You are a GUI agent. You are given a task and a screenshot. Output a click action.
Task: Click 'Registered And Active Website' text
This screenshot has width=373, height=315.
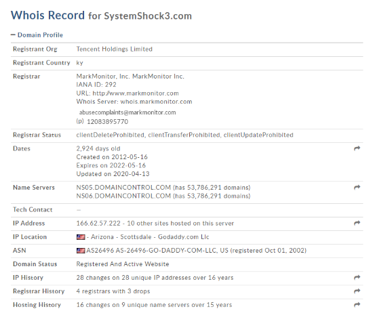click(x=123, y=264)
